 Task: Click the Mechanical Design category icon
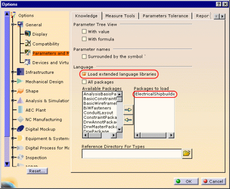coord(20,81)
